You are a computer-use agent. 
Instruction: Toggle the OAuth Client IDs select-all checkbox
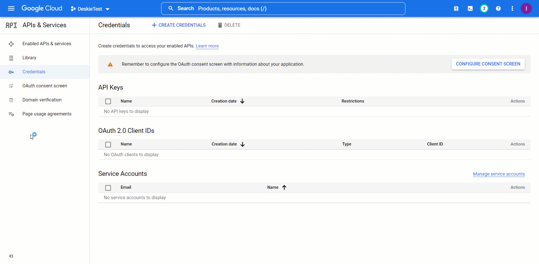click(x=108, y=144)
